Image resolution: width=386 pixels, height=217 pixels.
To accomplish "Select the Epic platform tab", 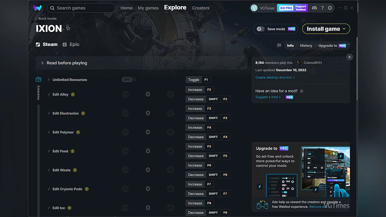I will [x=71, y=44].
